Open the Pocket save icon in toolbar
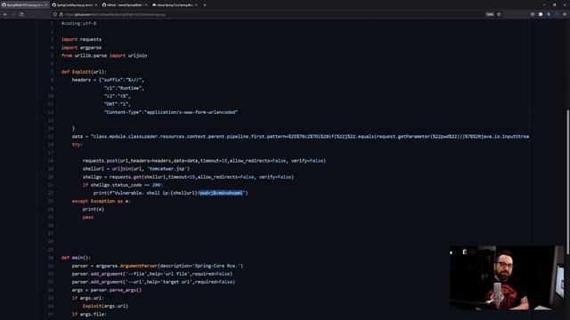 click(x=533, y=14)
